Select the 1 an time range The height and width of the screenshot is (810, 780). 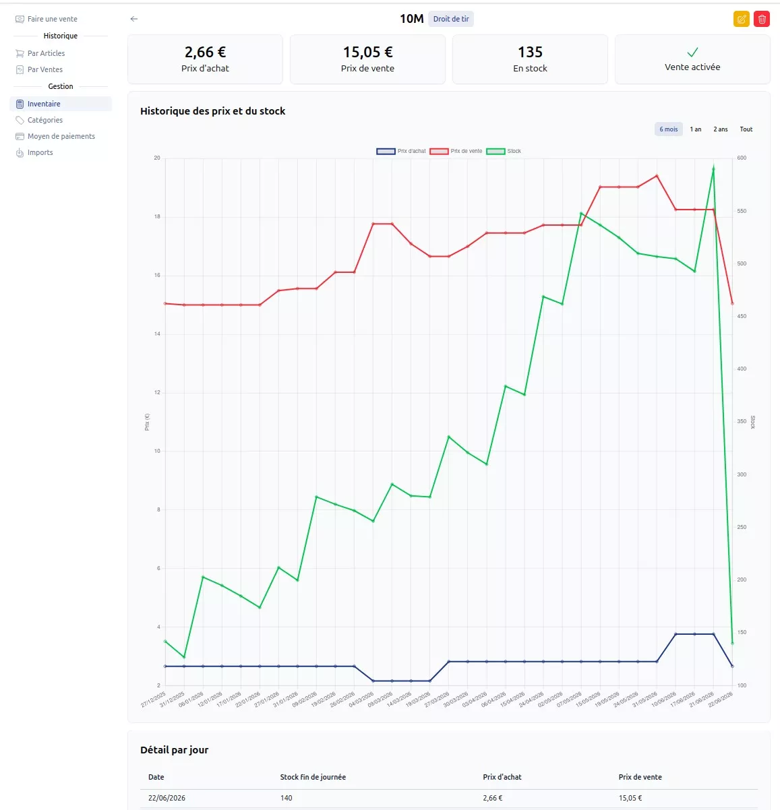click(696, 129)
